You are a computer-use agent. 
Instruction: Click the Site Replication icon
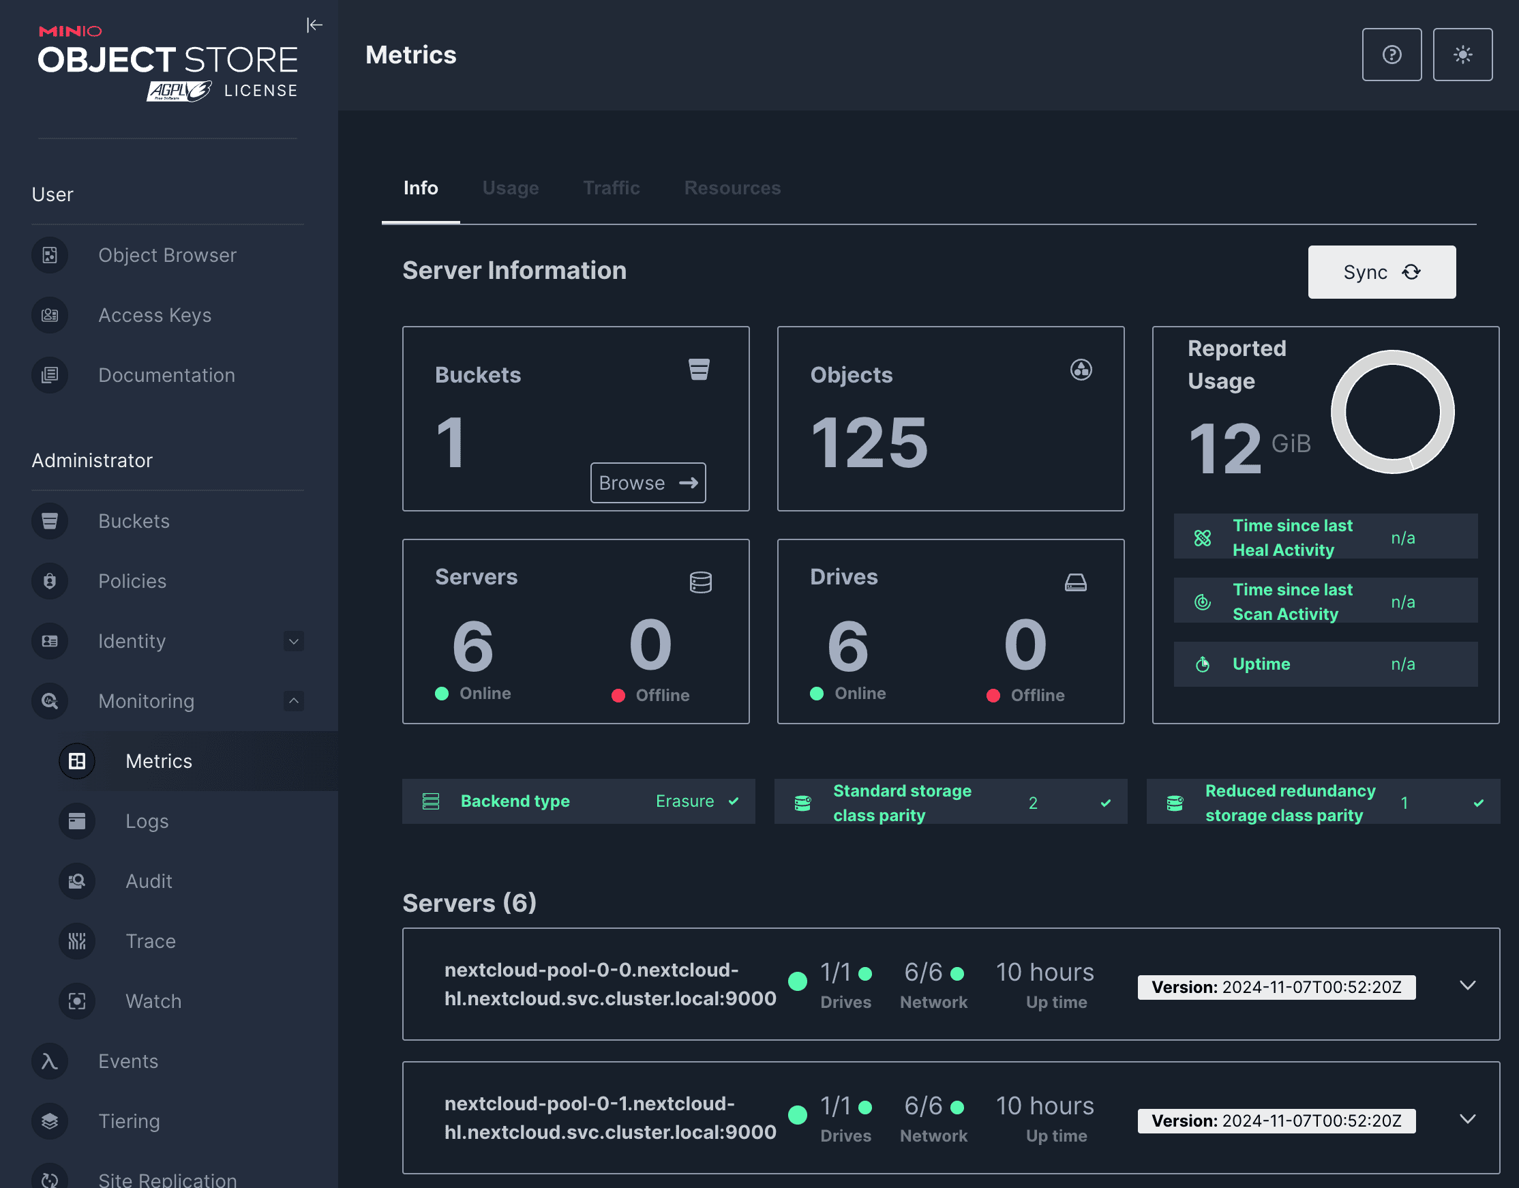click(x=50, y=1178)
